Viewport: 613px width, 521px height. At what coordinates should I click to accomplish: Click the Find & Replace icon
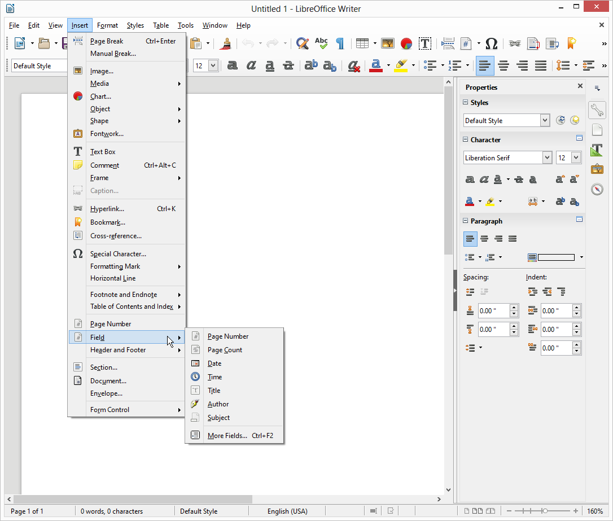(x=302, y=43)
